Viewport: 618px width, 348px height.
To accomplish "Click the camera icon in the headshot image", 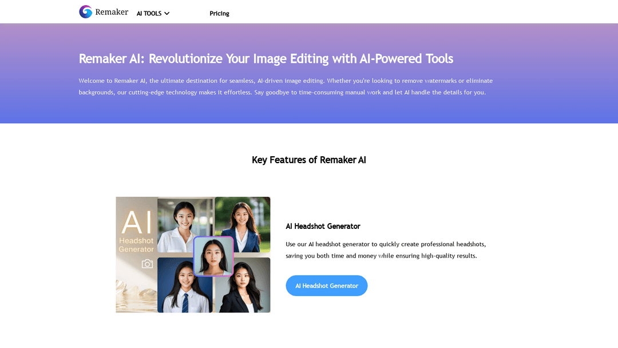I will click(148, 264).
